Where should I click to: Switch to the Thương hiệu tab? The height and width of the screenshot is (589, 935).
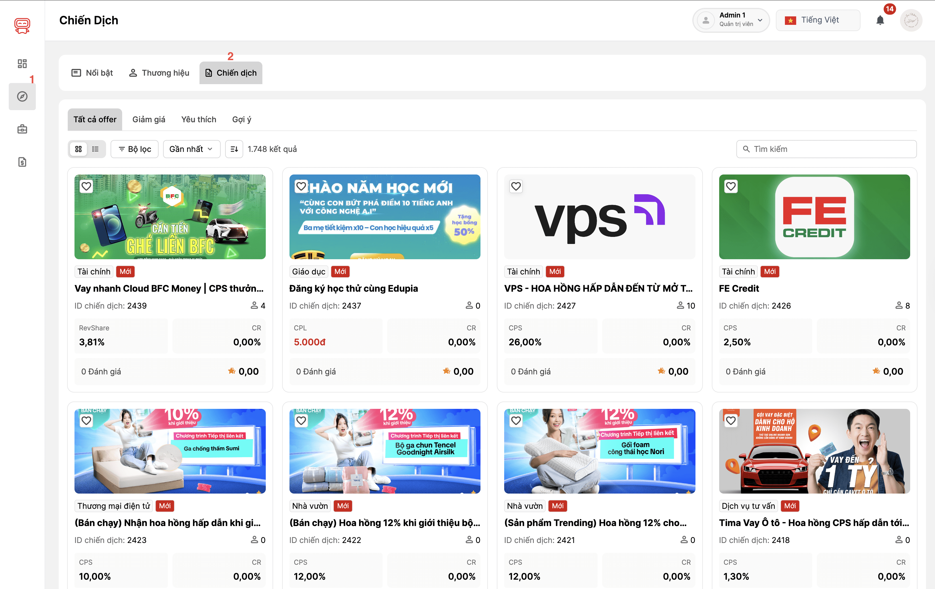coord(159,73)
